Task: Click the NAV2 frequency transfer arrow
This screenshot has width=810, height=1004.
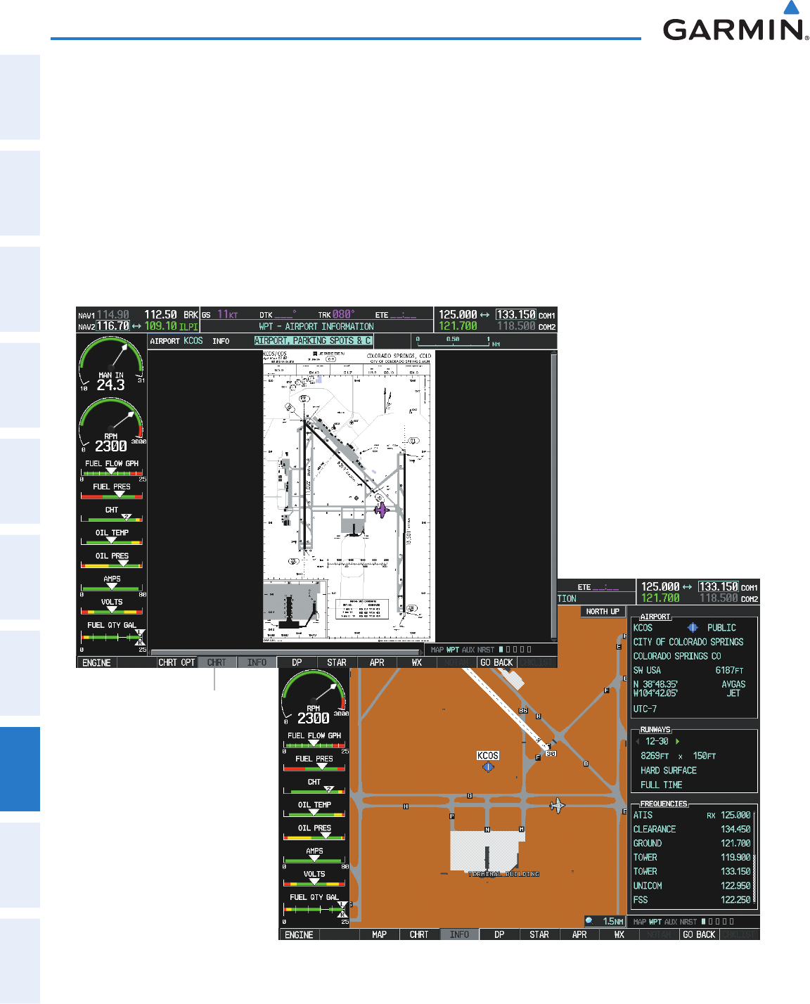Action: (x=136, y=326)
